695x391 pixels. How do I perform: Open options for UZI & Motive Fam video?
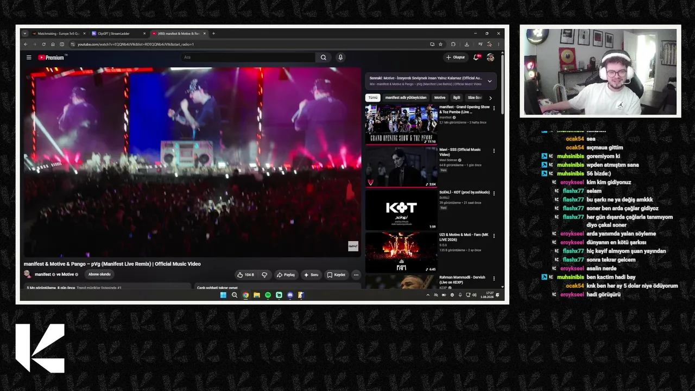(494, 236)
